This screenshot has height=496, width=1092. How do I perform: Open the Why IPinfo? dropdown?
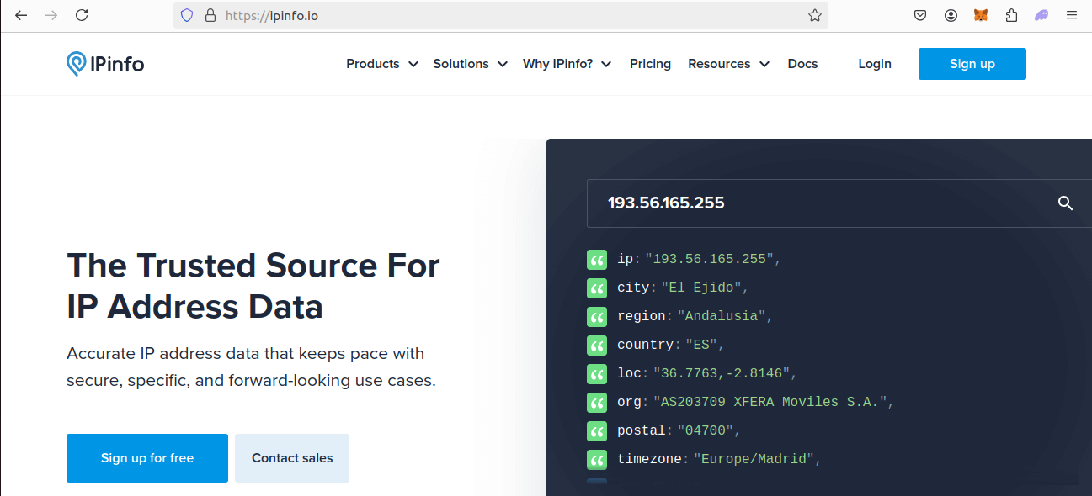567,64
